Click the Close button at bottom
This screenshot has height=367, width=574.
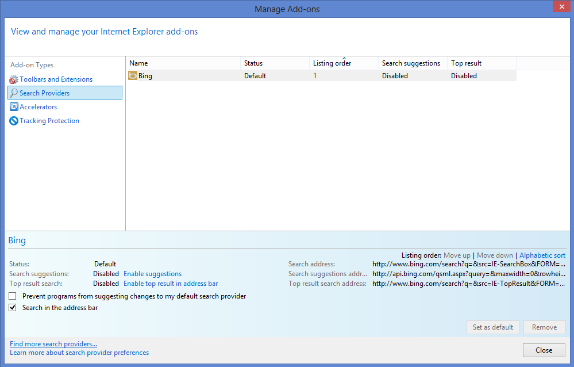544,350
